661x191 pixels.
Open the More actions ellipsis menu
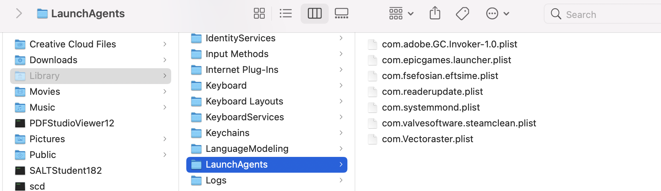point(497,14)
